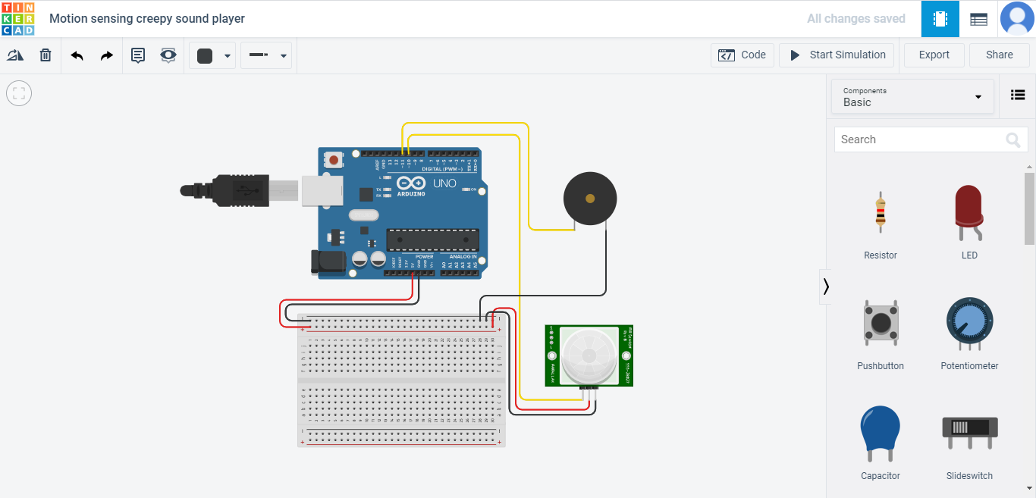The width and height of the screenshot is (1036, 498).
Task: Open wire color dropdown
Action: click(212, 55)
